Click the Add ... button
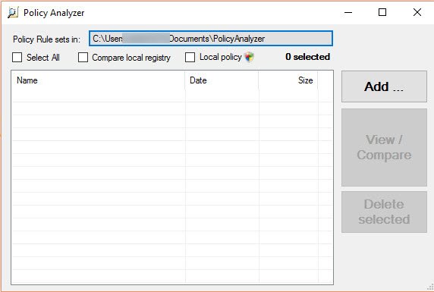The height and width of the screenshot is (292, 434). coord(384,86)
